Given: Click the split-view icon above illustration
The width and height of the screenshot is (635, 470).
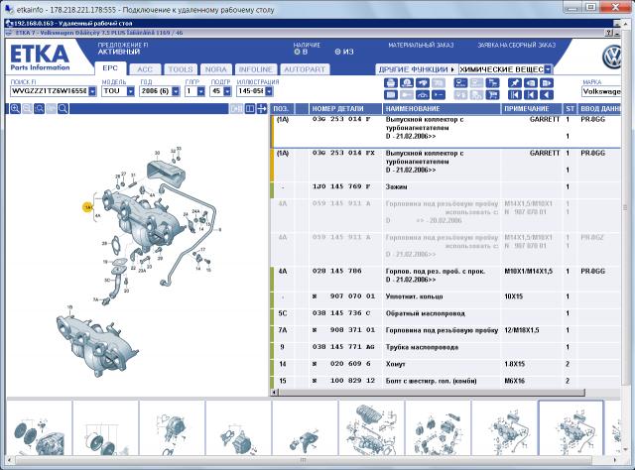Looking at the screenshot, I should [x=250, y=108].
